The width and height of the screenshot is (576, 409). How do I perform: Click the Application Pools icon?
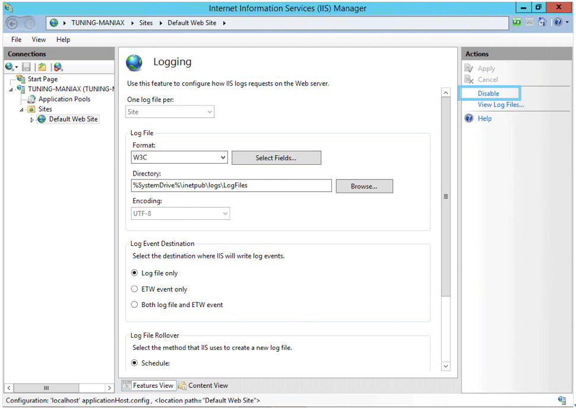coord(31,99)
